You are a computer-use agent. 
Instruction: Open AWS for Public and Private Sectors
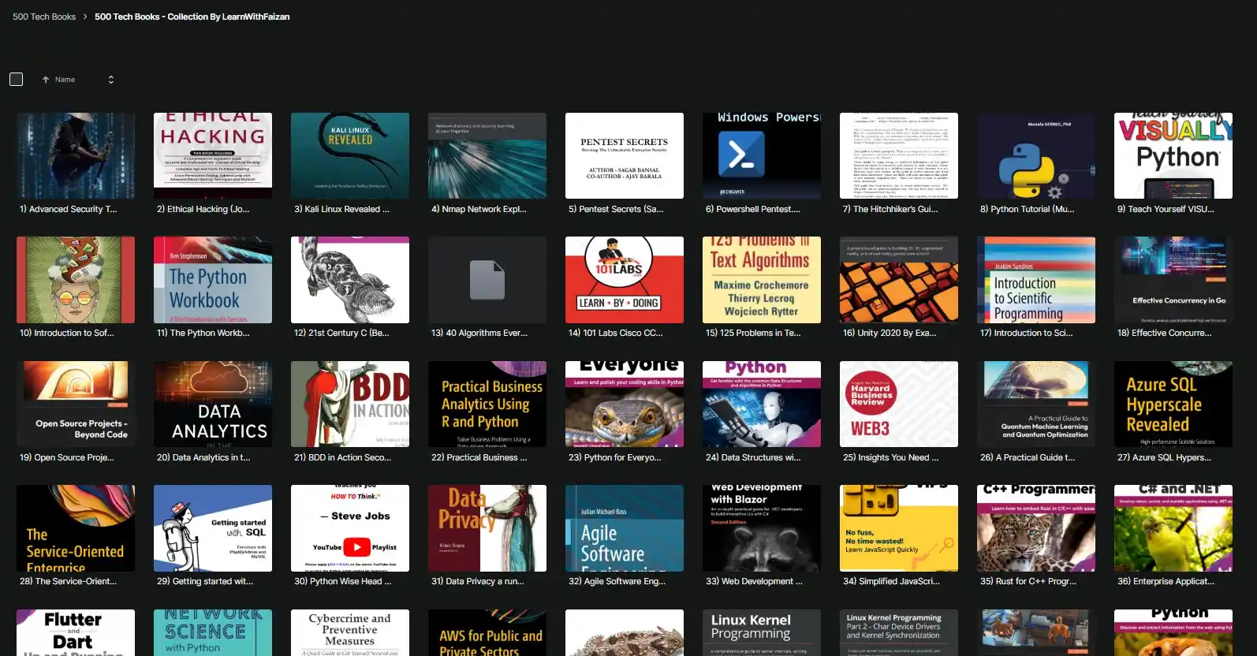[487, 632]
